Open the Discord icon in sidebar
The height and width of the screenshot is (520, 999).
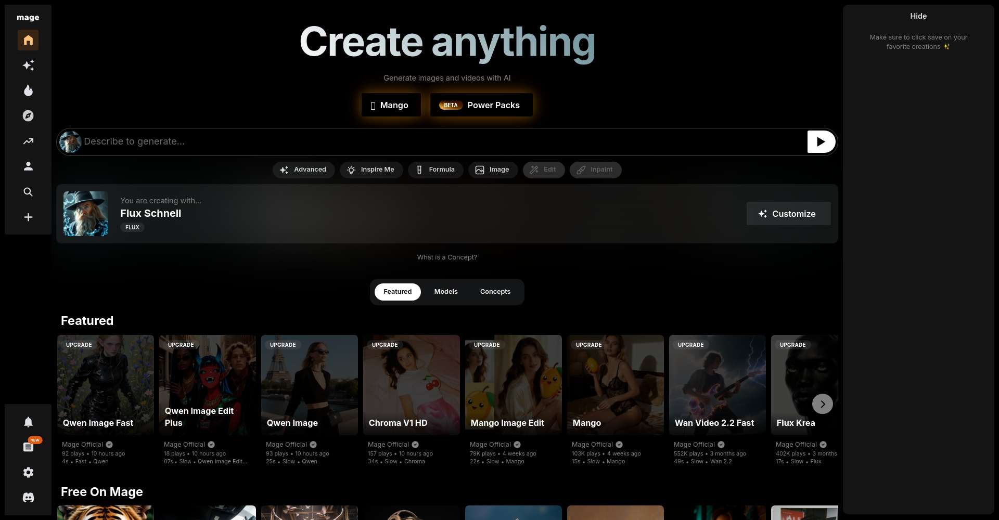pyautogui.click(x=28, y=498)
